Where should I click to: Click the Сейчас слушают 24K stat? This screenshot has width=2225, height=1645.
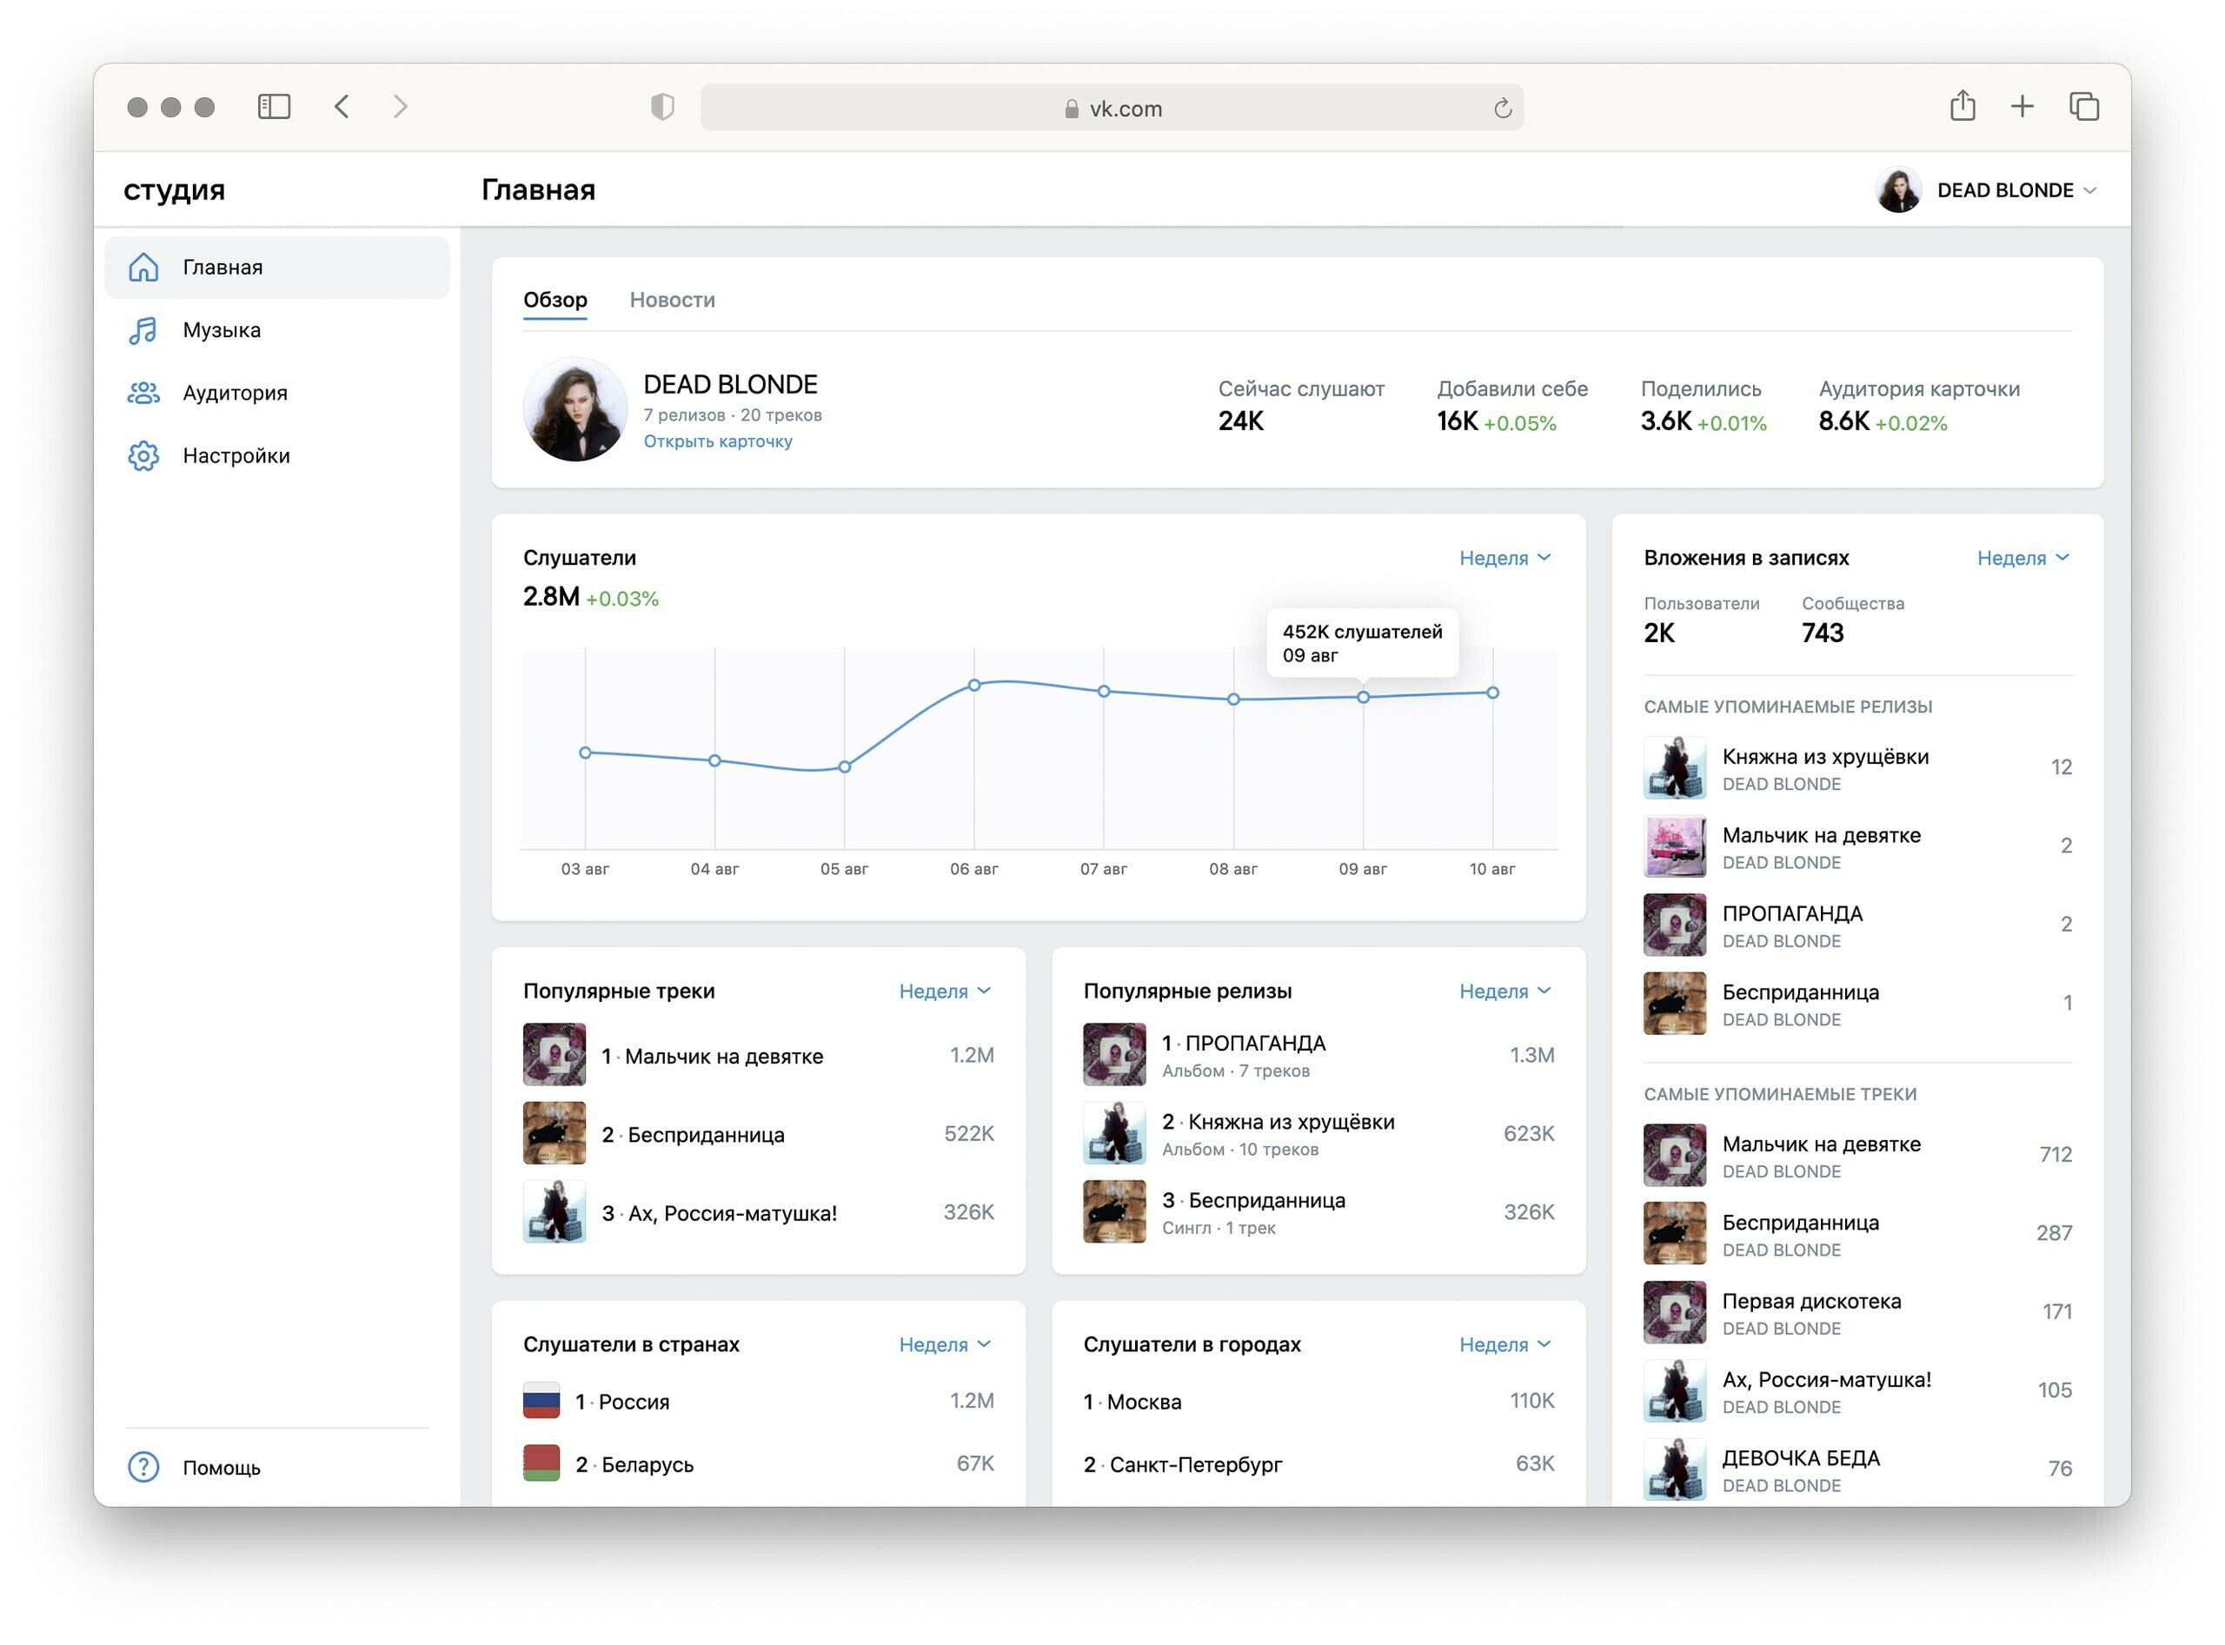click(1301, 405)
